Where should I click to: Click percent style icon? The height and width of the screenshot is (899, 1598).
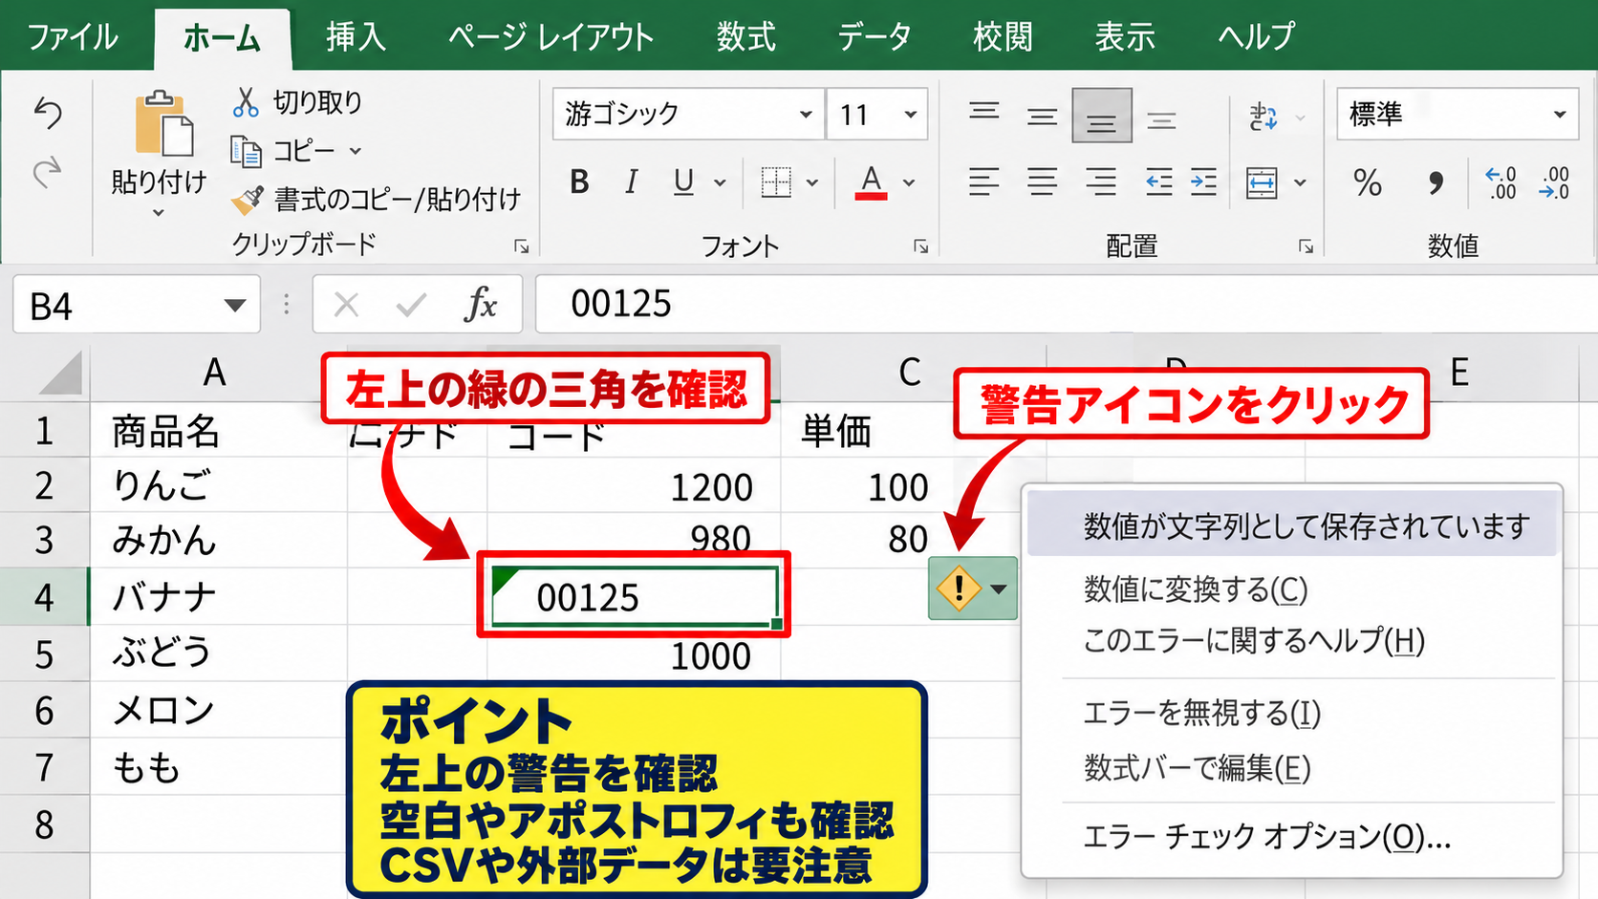(1368, 182)
